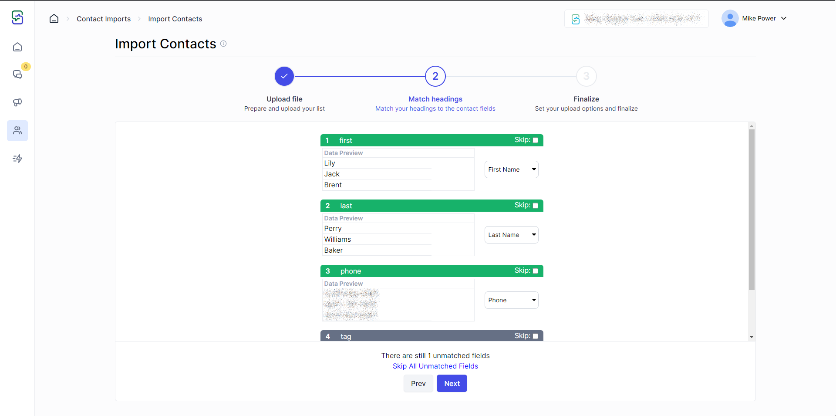Screen dimensions: 836x416
Task: Click the unmatched fields message text
Action: click(435, 355)
